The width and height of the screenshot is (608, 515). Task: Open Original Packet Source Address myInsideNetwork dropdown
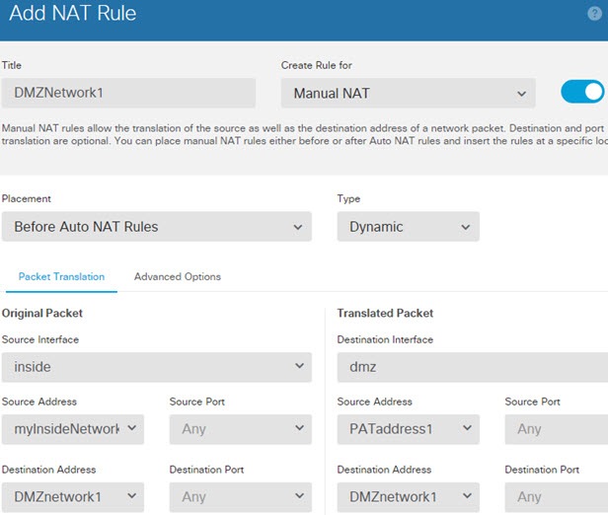pos(73,429)
